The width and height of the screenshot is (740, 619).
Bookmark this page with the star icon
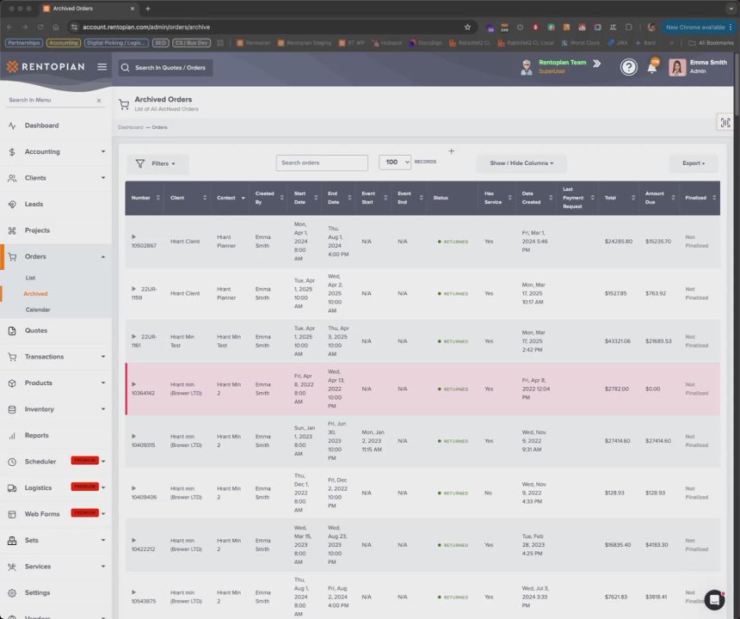coord(467,28)
